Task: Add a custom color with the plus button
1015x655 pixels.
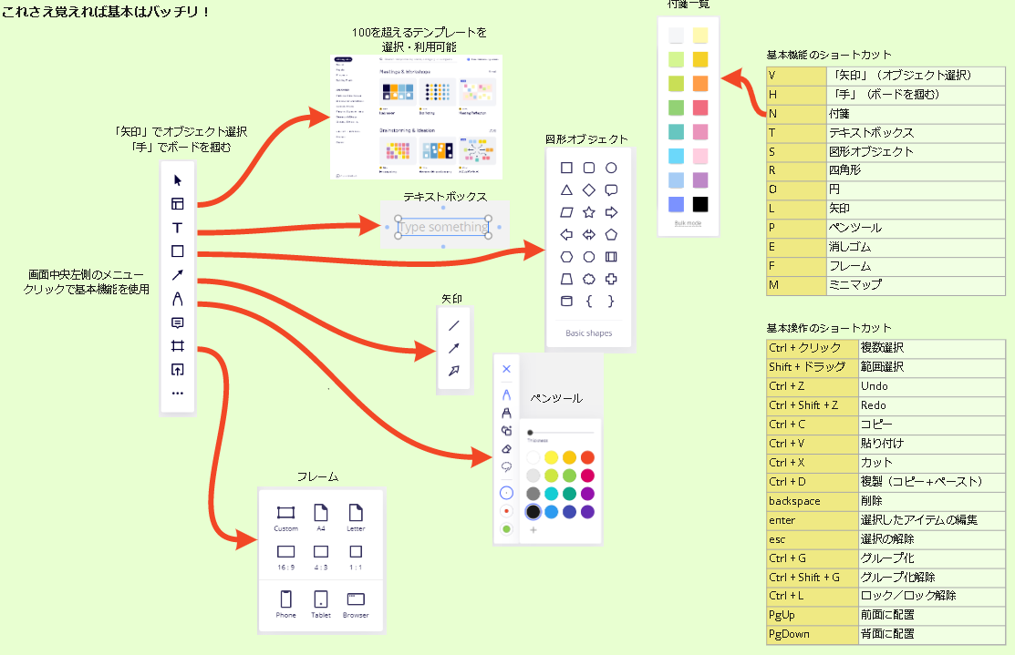Action: pos(533,529)
